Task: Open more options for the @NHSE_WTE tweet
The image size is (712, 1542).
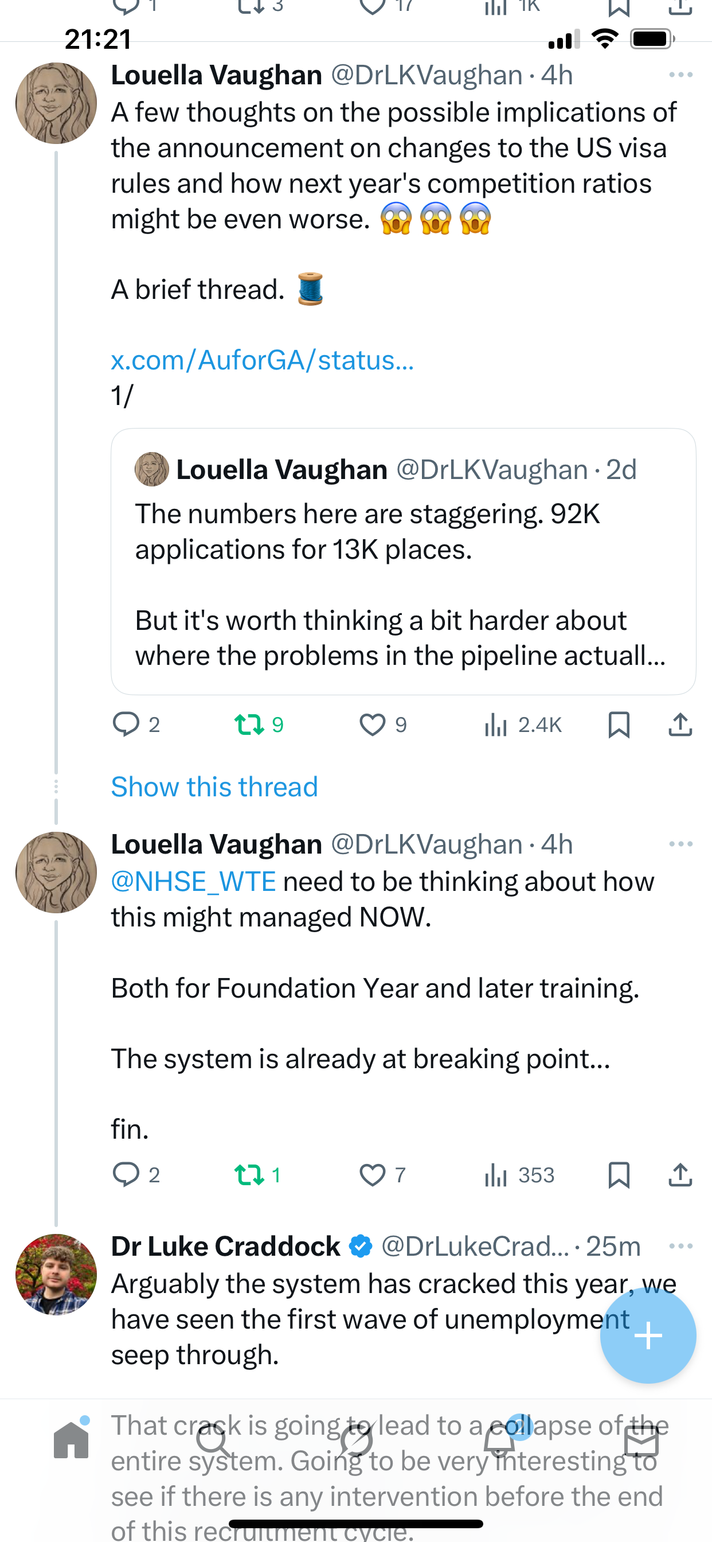Action: pos(681,844)
